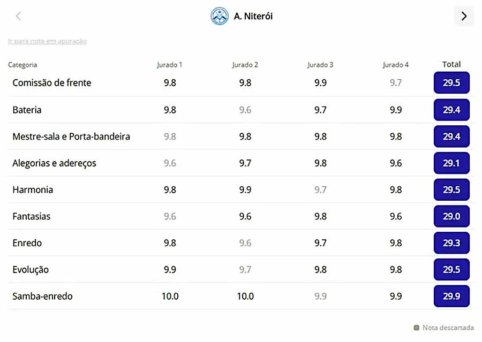
Task: Click the Categoria column header
Action: (22, 65)
